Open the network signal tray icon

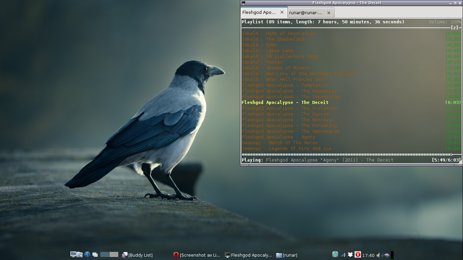[343, 255]
